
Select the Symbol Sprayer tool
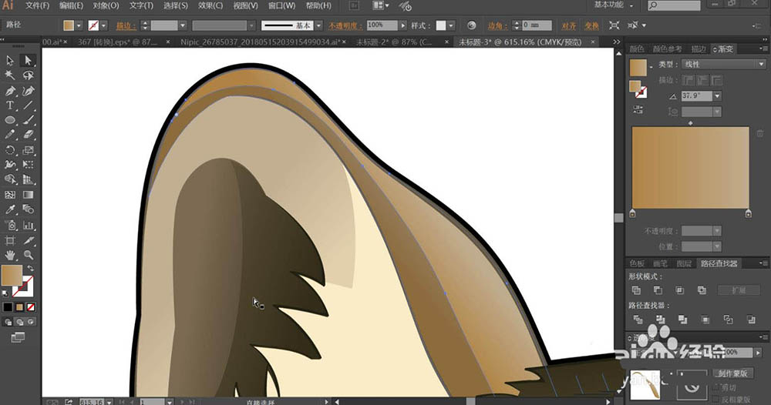(10, 226)
